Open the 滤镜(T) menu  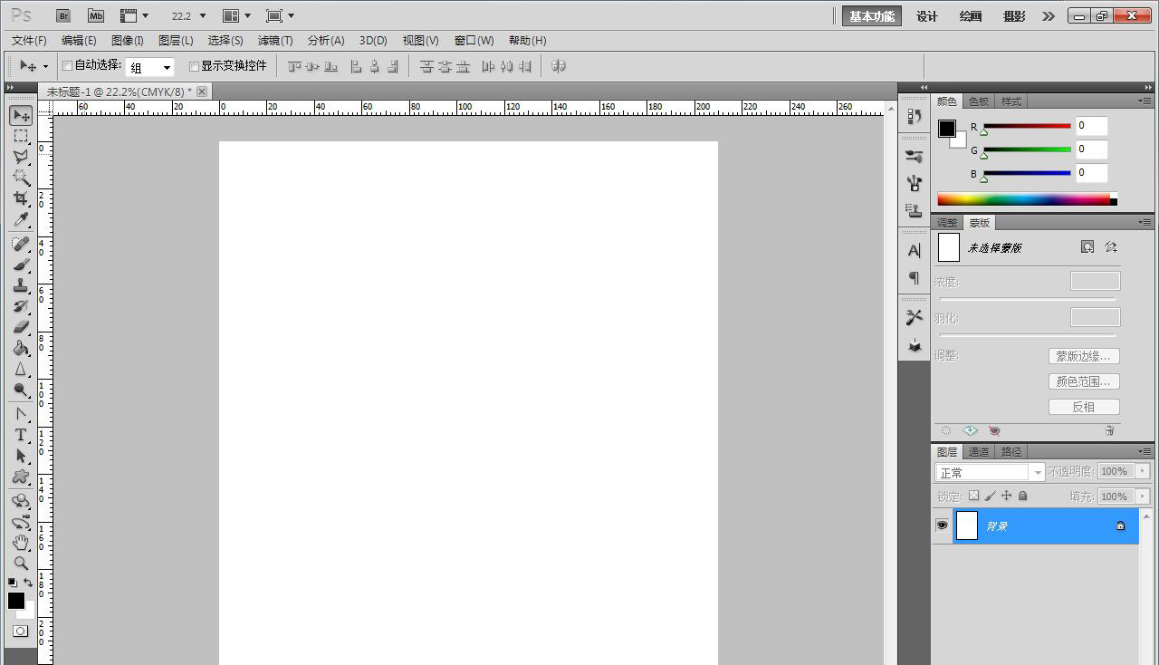point(275,41)
